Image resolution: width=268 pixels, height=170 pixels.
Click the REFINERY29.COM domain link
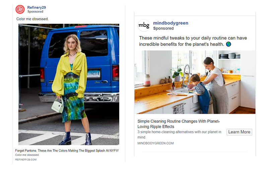26,160
